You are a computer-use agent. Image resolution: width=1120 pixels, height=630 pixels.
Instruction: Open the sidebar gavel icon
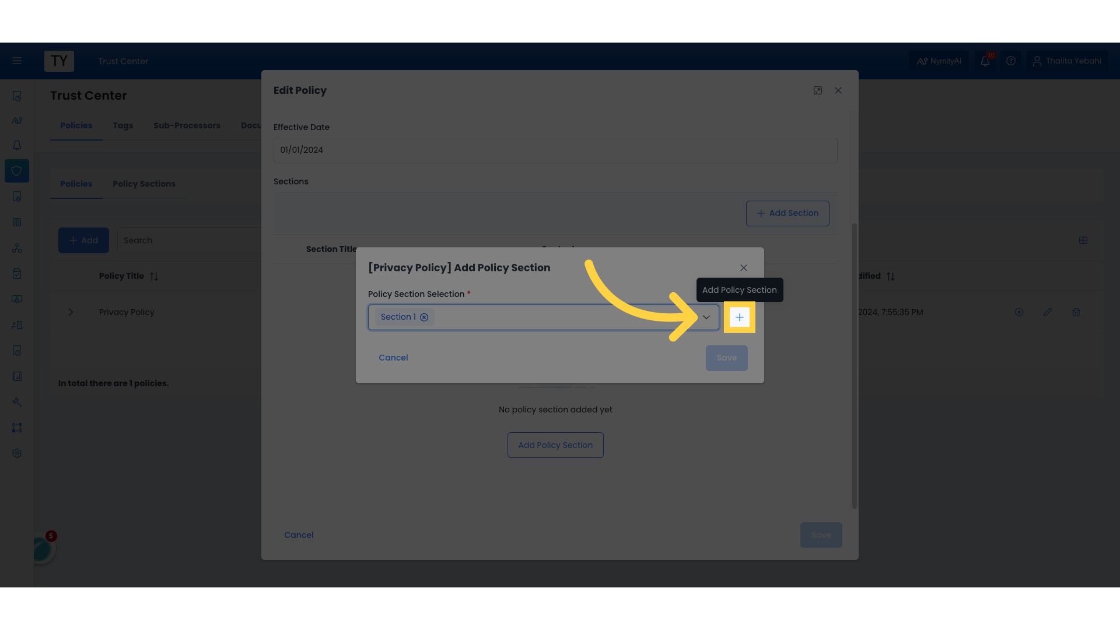(x=17, y=402)
